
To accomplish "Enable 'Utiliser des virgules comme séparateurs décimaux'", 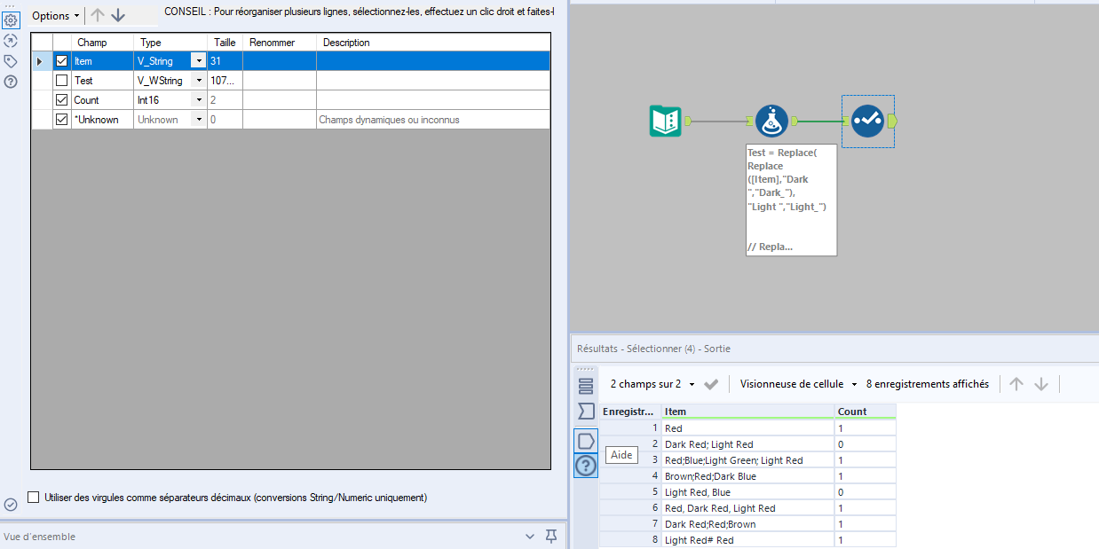I will pos(33,498).
